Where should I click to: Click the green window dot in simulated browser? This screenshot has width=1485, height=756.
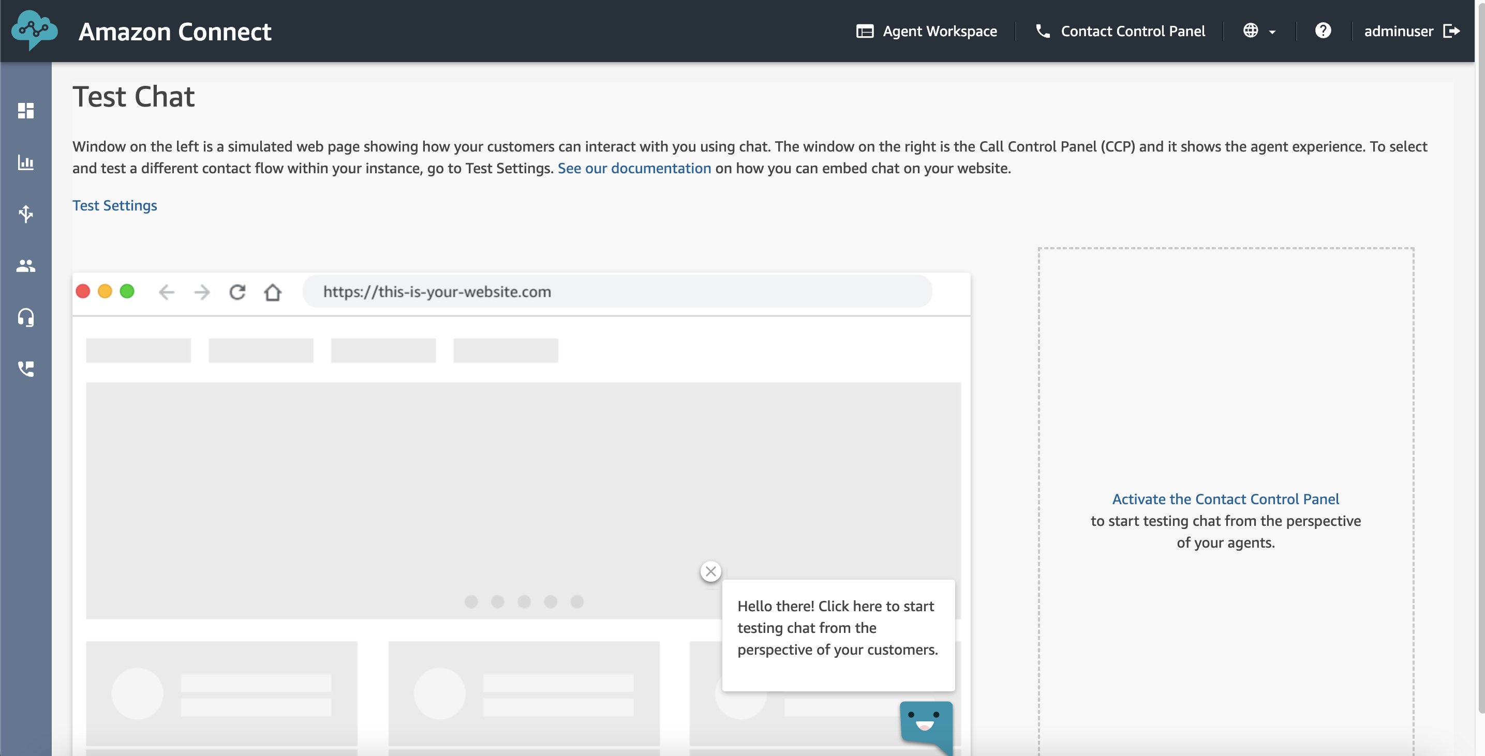[127, 292]
